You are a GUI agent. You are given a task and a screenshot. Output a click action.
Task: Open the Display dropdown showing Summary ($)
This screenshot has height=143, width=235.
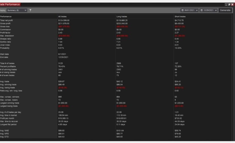(17, 10)
